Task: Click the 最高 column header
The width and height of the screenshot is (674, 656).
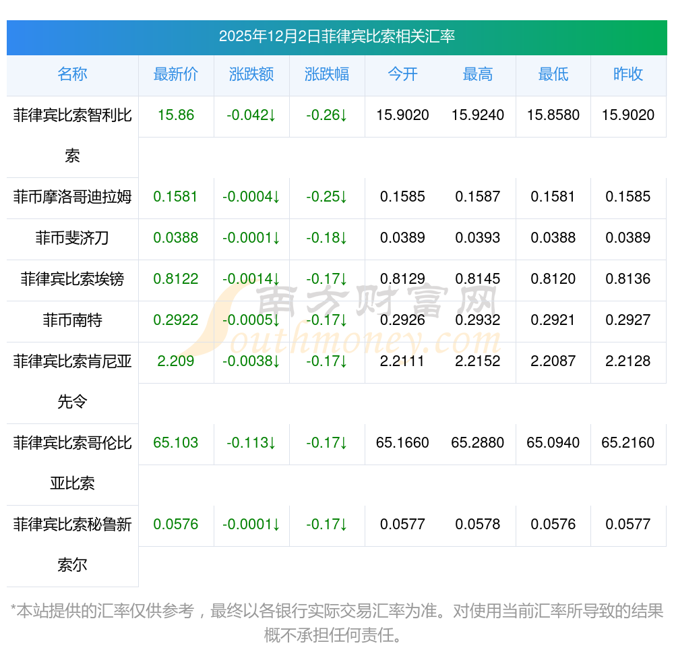Action: pyautogui.click(x=478, y=75)
